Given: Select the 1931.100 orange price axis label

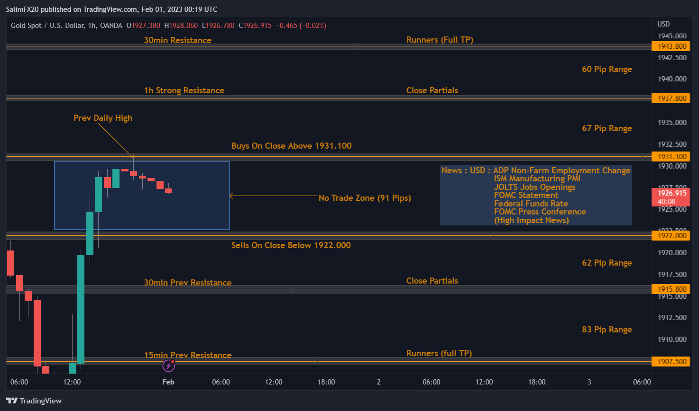Looking at the screenshot, I should tap(671, 156).
